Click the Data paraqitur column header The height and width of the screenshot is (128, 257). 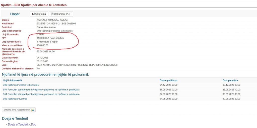(x=230, y=80)
